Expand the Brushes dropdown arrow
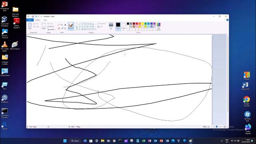Viewport: 256px width, 144px height. [71, 29]
